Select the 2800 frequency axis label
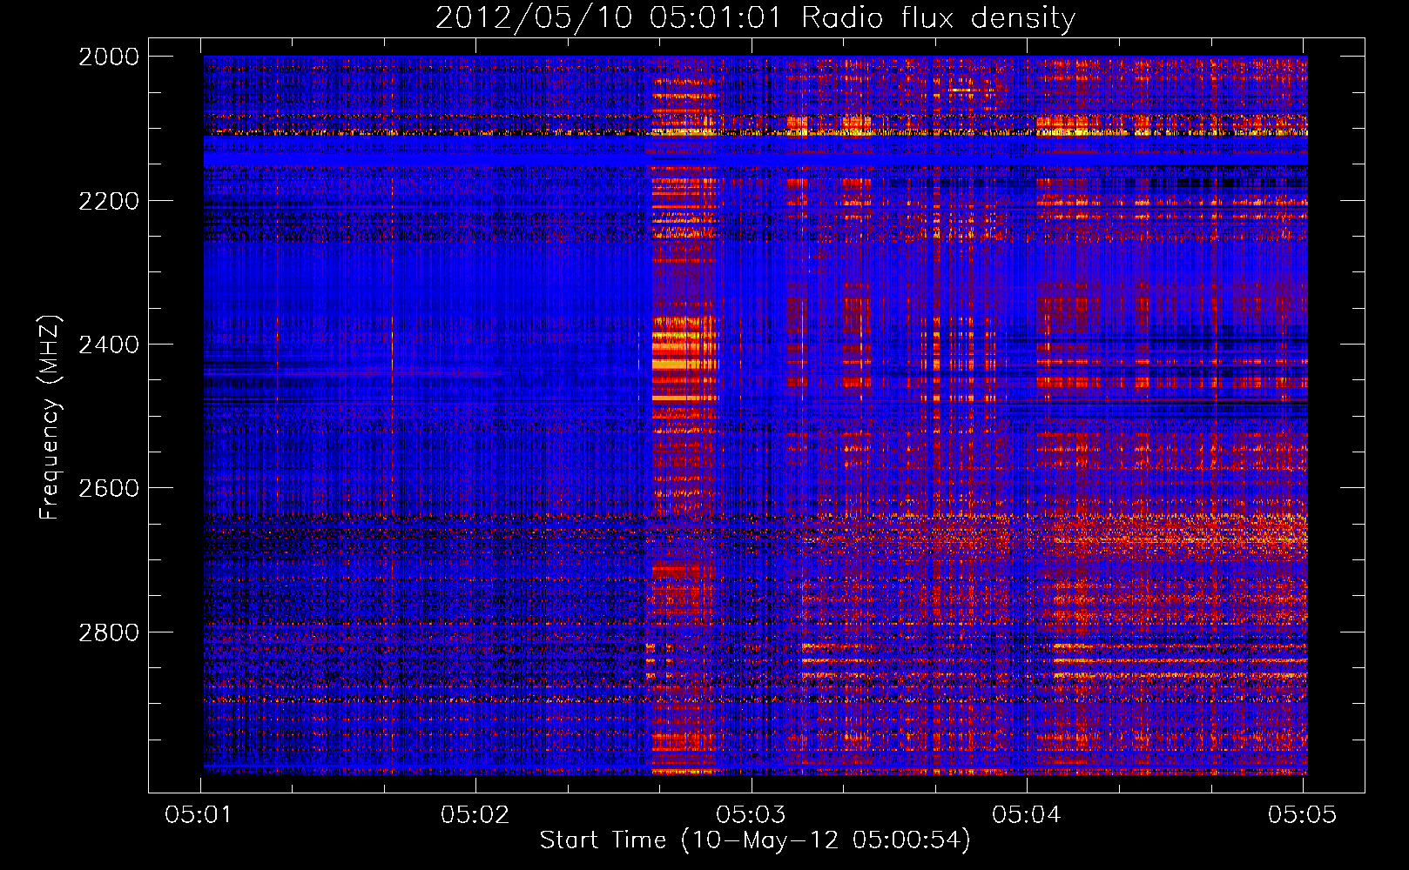The image size is (1409, 870). tap(109, 632)
